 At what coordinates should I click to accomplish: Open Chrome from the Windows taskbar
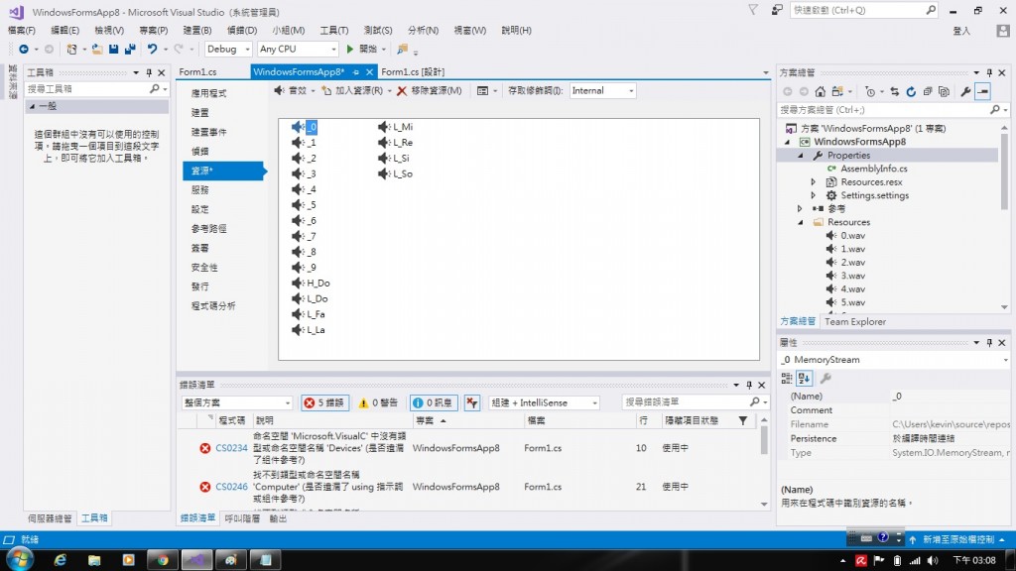(163, 559)
